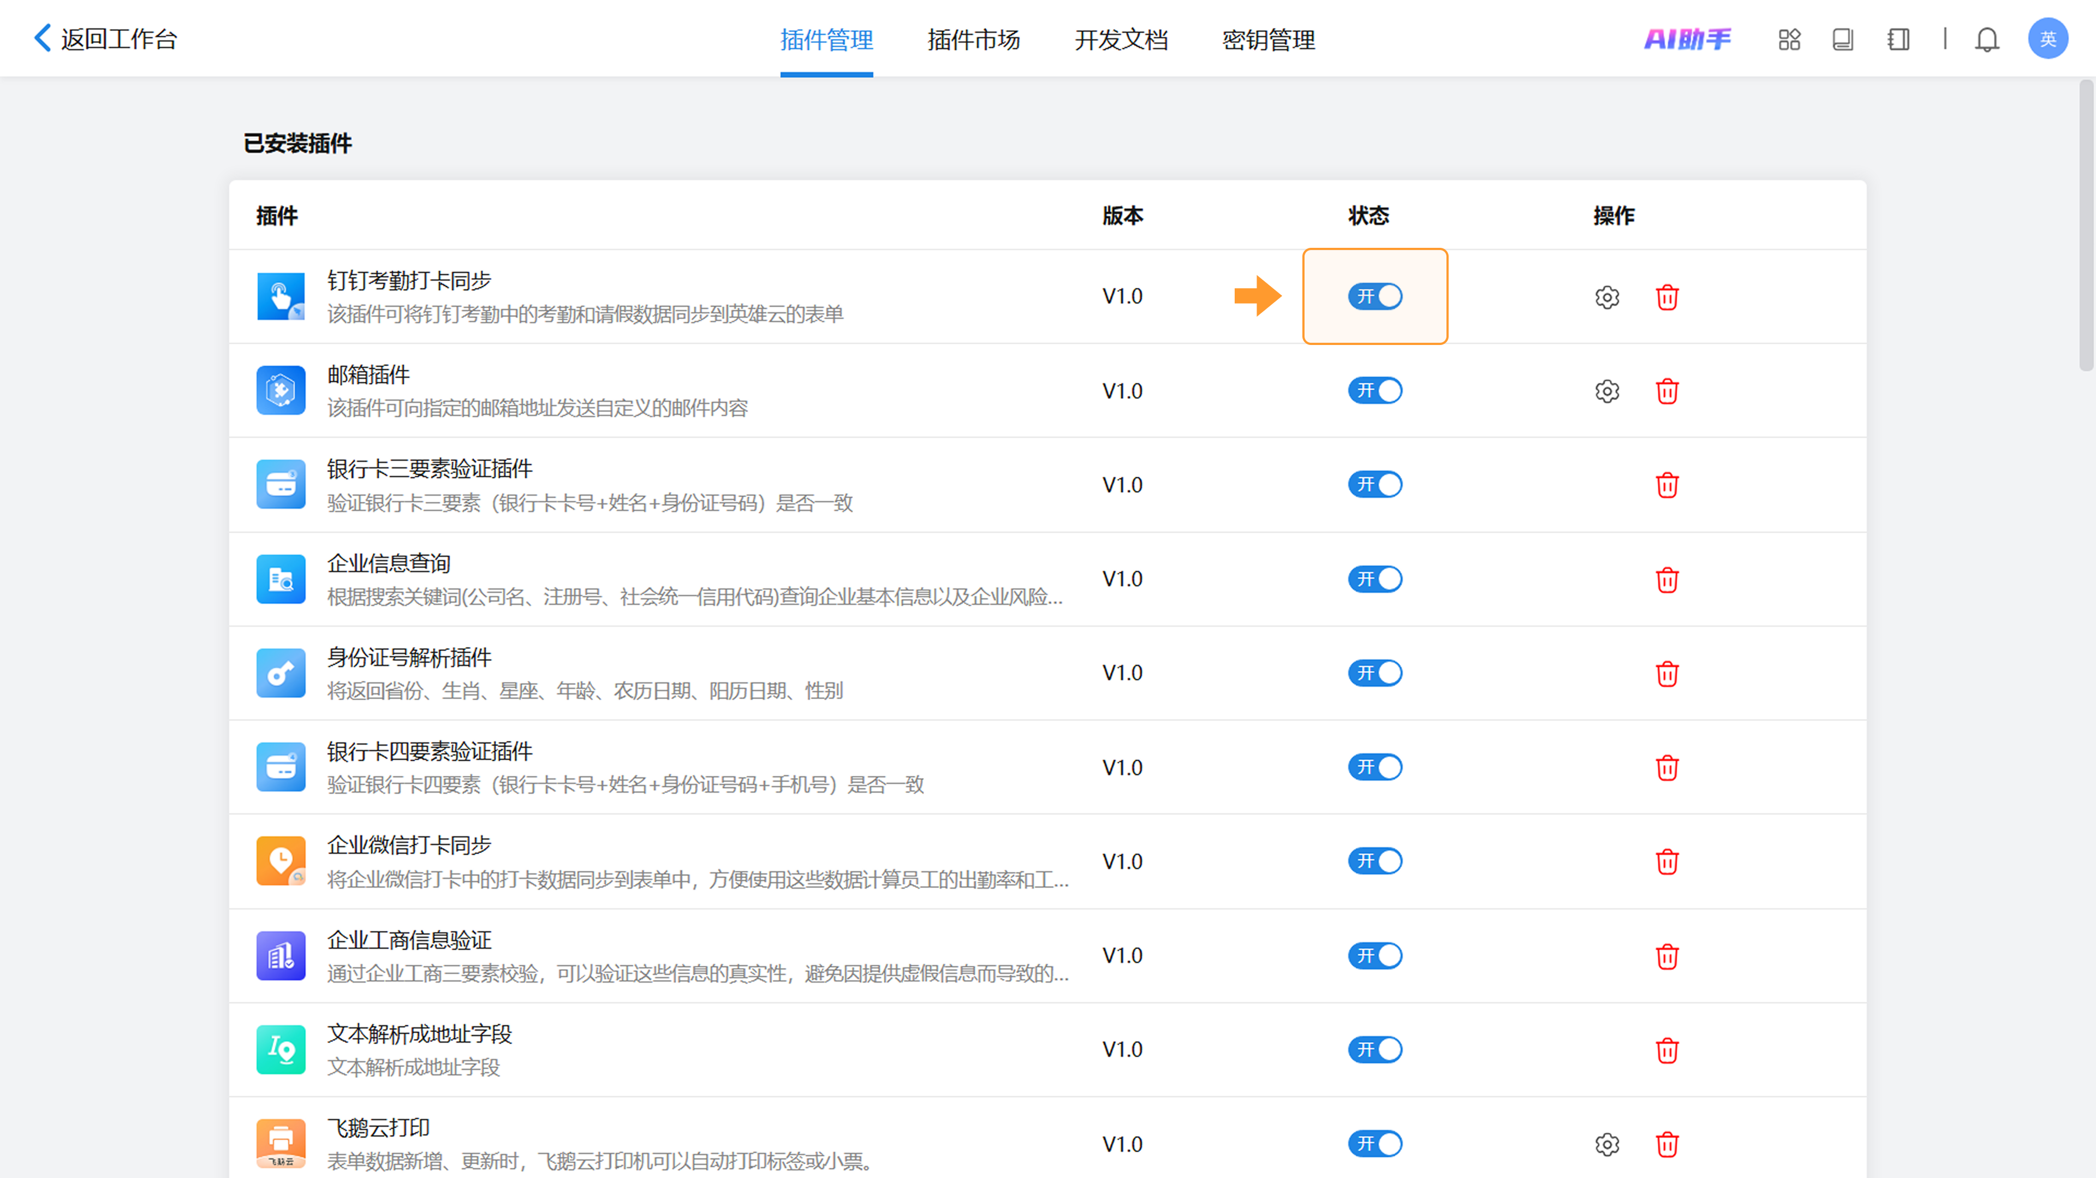The width and height of the screenshot is (2096, 1178).
Task: Toggle off 钉钉考勤打卡同步 plugin switch
Action: click(x=1375, y=296)
